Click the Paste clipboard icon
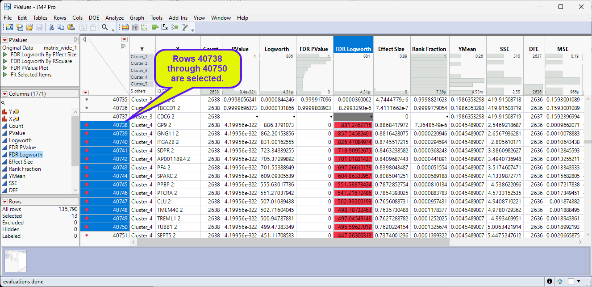This screenshot has height=287, width=592. coord(71,27)
